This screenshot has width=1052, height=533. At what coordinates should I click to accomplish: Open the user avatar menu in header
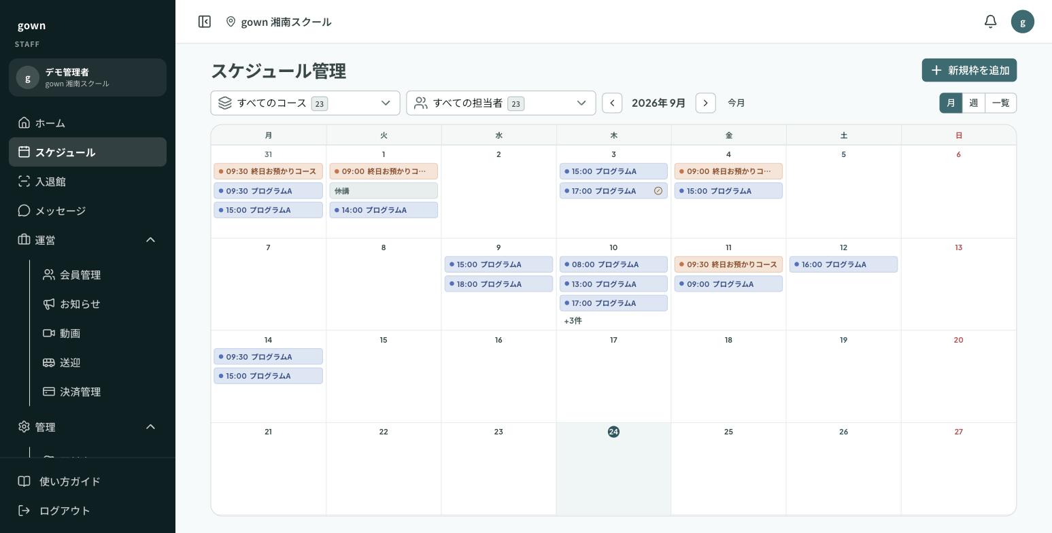(x=1022, y=22)
